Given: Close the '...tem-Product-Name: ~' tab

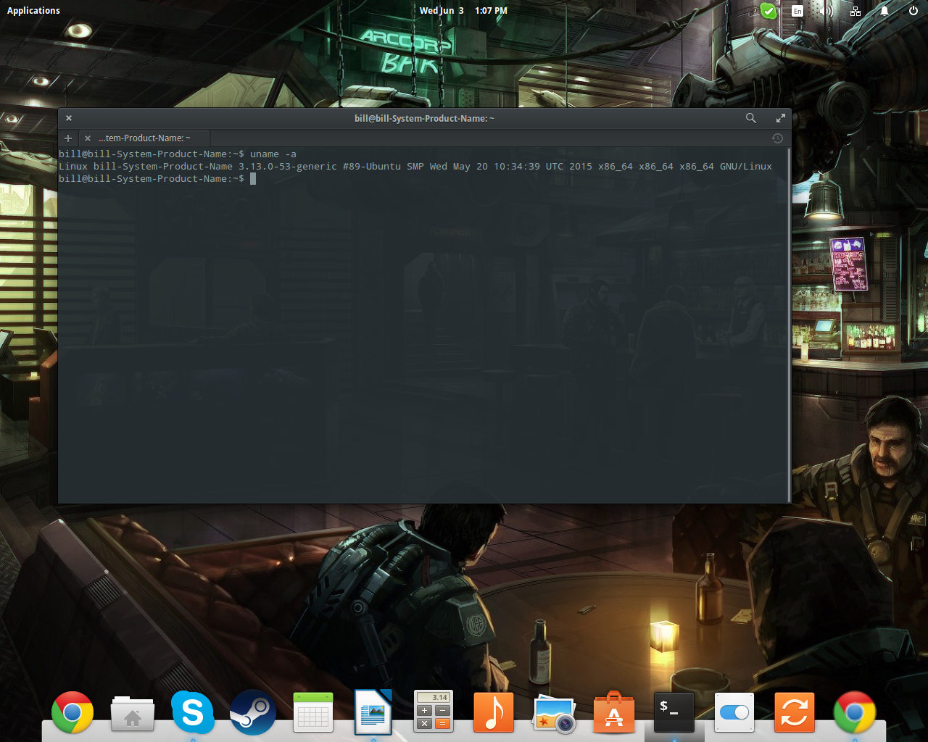Looking at the screenshot, I should point(88,138).
